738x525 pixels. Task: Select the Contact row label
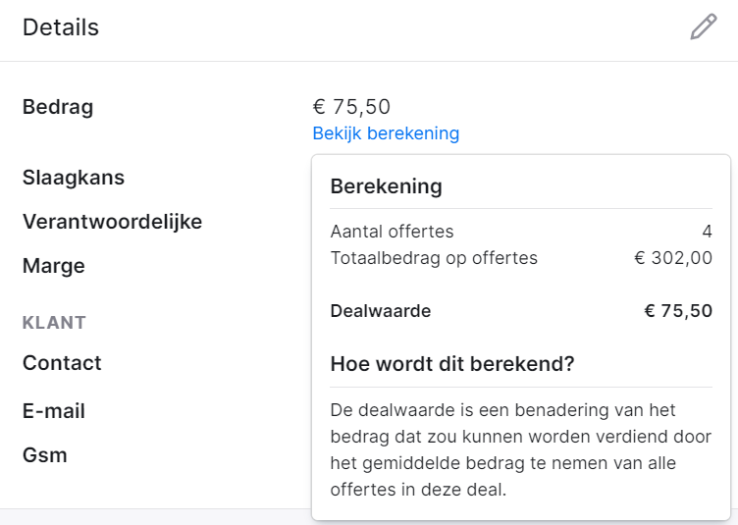(x=62, y=363)
